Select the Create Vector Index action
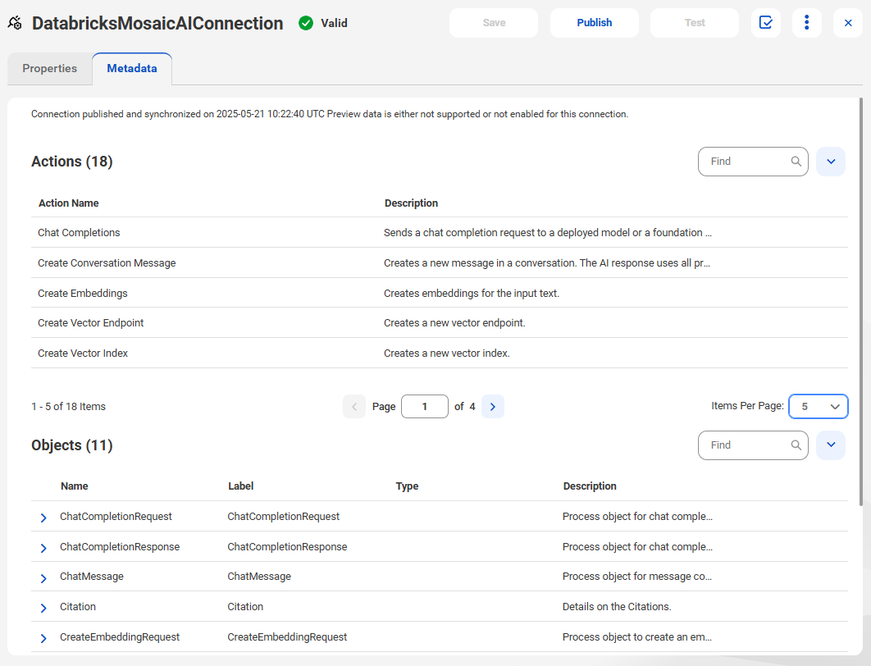This screenshot has width=871, height=666. (x=440, y=354)
